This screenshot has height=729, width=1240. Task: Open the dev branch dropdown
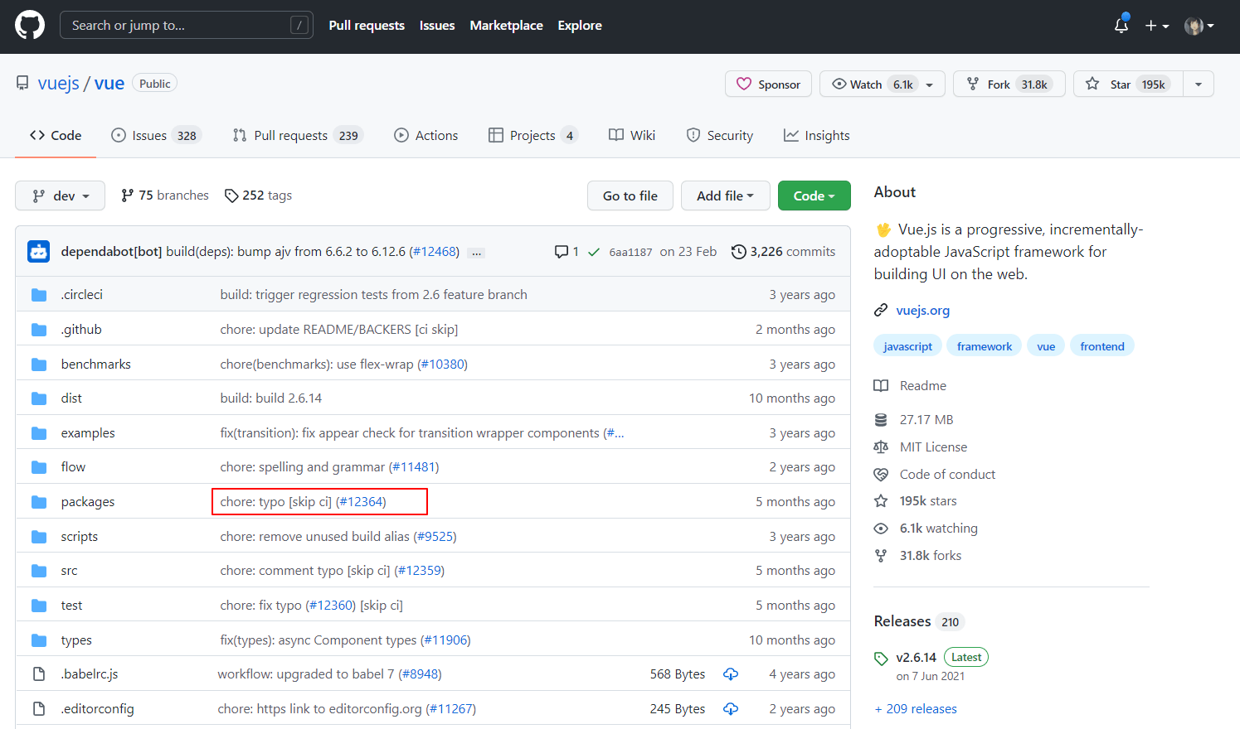click(x=60, y=196)
